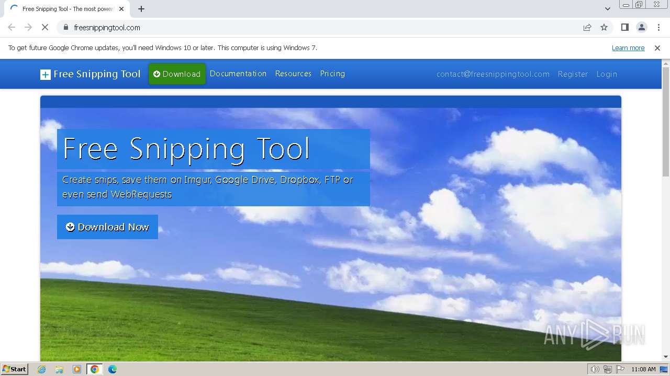Viewport: 670px width, 376px height.
Task: Click the Free Snipping Tool brand text
Action: coord(97,74)
